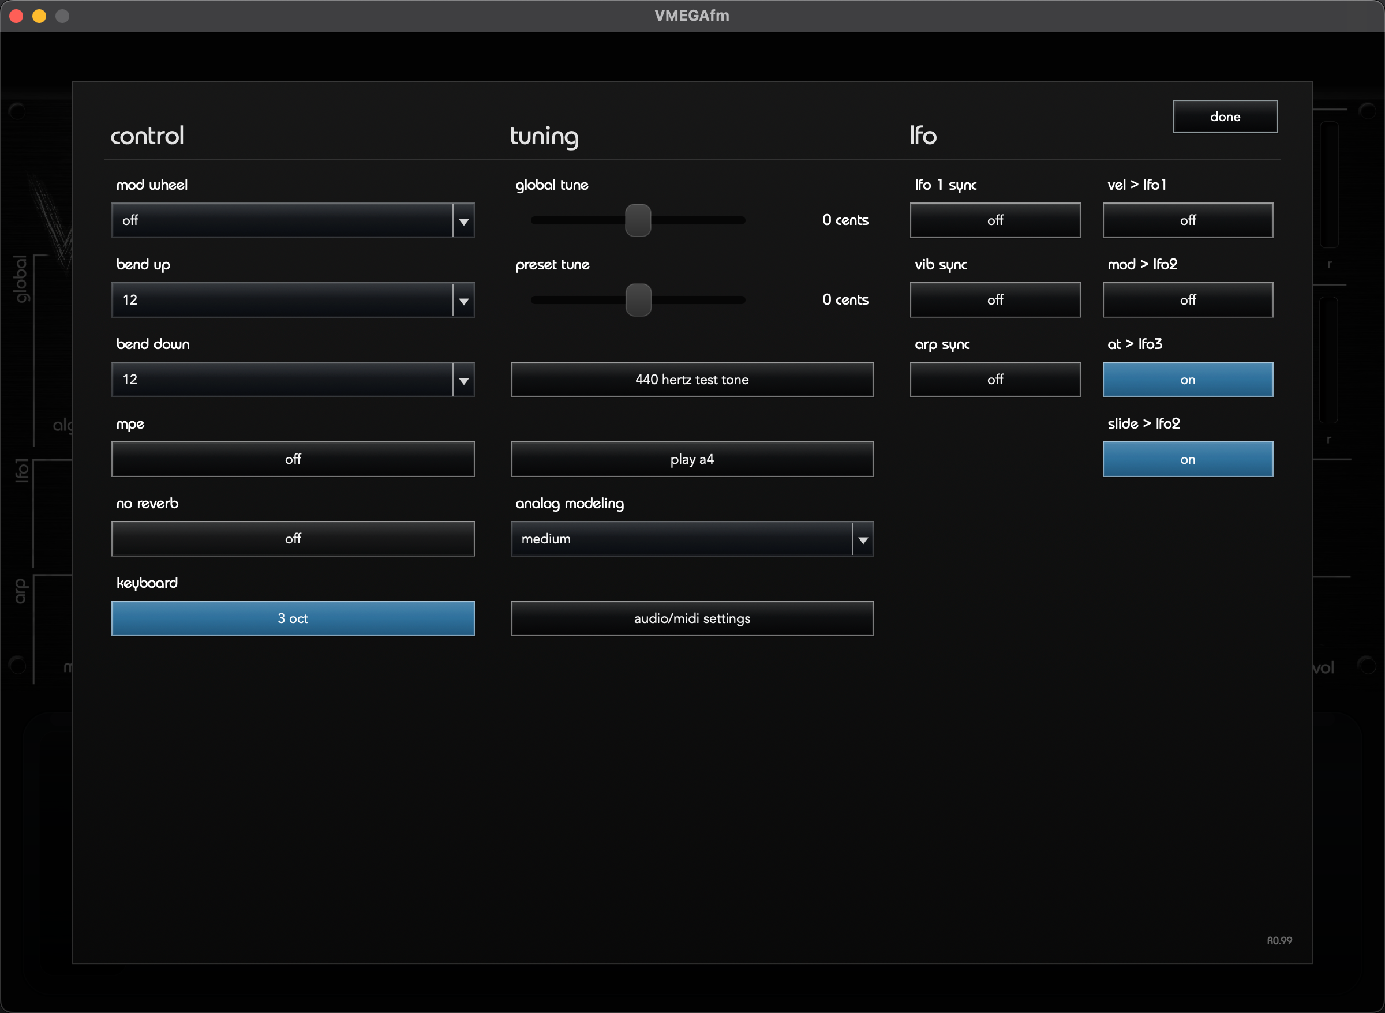Click the control section heading

pyautogui.click(x=147, y=136)
